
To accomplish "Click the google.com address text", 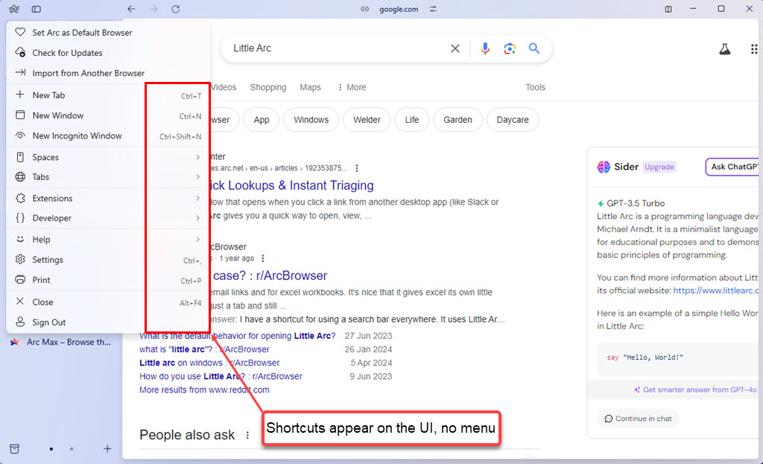I will 399,9.
